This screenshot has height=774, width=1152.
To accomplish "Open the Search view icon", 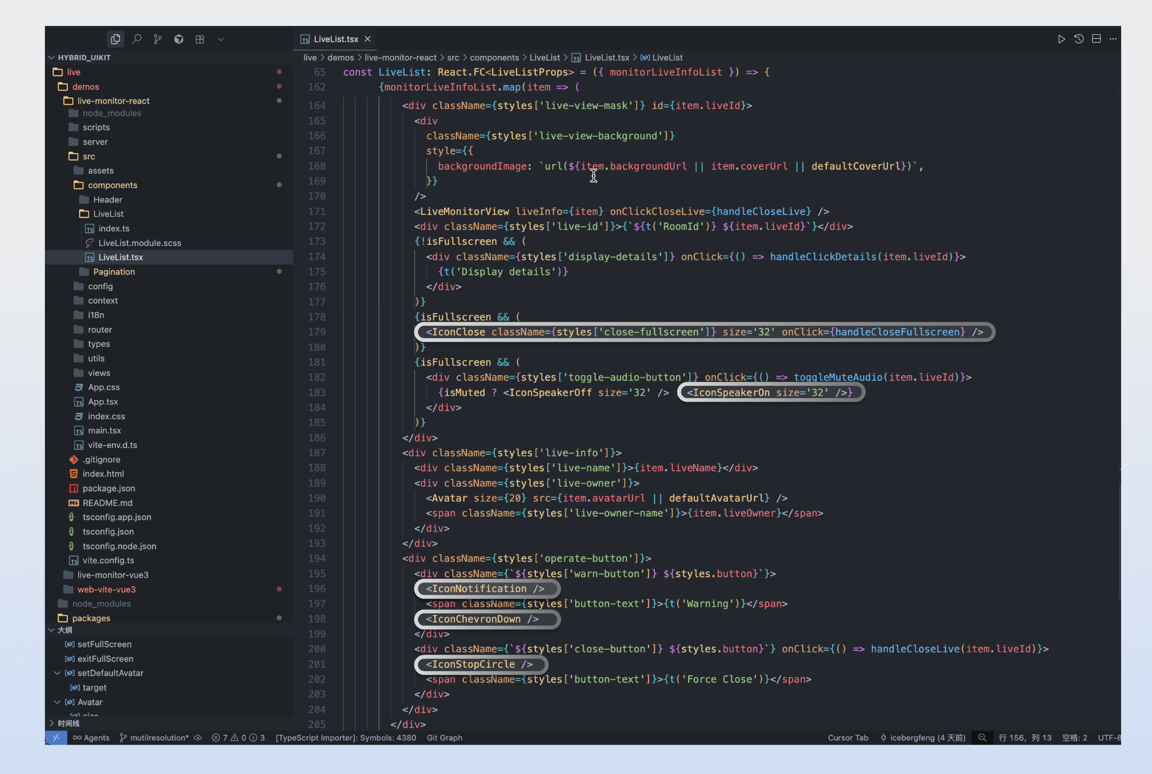I will pyautogui.click(x=137, y=39).
